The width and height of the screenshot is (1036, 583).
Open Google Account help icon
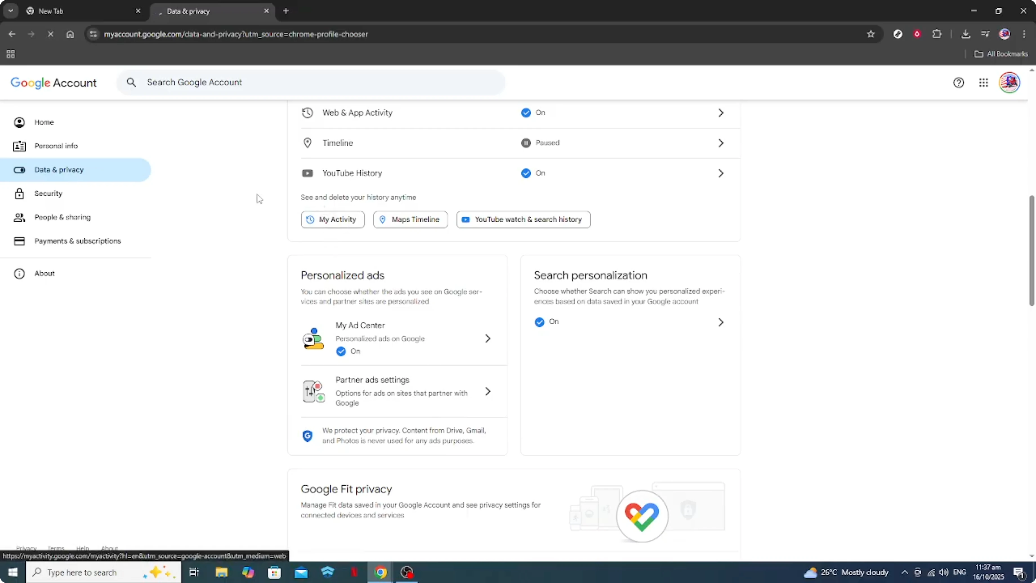point(958,83)
